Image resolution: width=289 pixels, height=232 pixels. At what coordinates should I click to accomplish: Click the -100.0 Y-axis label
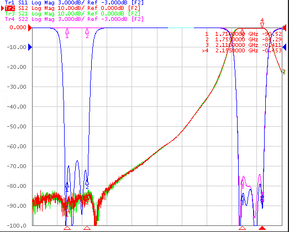click(x=17, y=226)
